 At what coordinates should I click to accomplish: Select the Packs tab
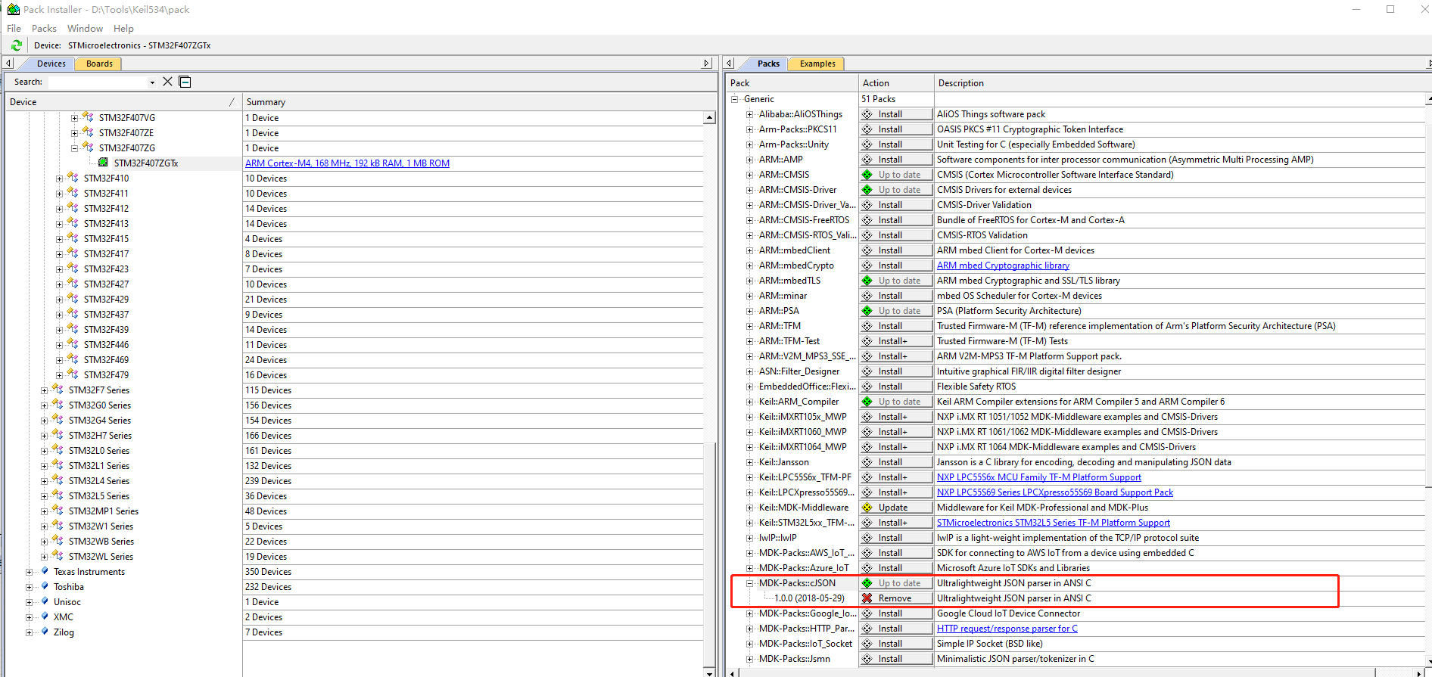(x=768, y=64)
